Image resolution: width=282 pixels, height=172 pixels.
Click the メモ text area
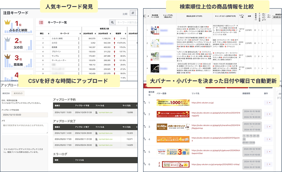pos(25,128)
